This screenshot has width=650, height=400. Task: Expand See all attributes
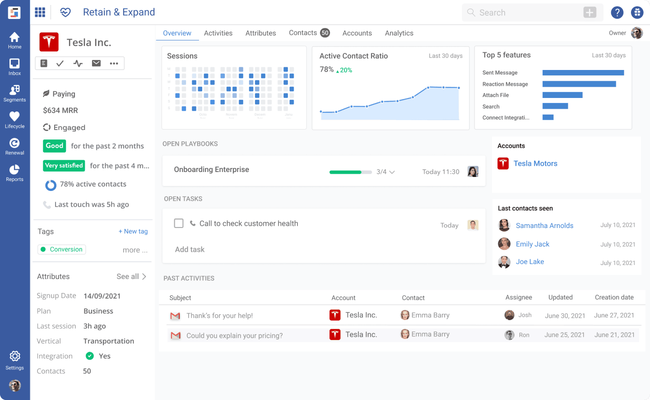point(131,276)
